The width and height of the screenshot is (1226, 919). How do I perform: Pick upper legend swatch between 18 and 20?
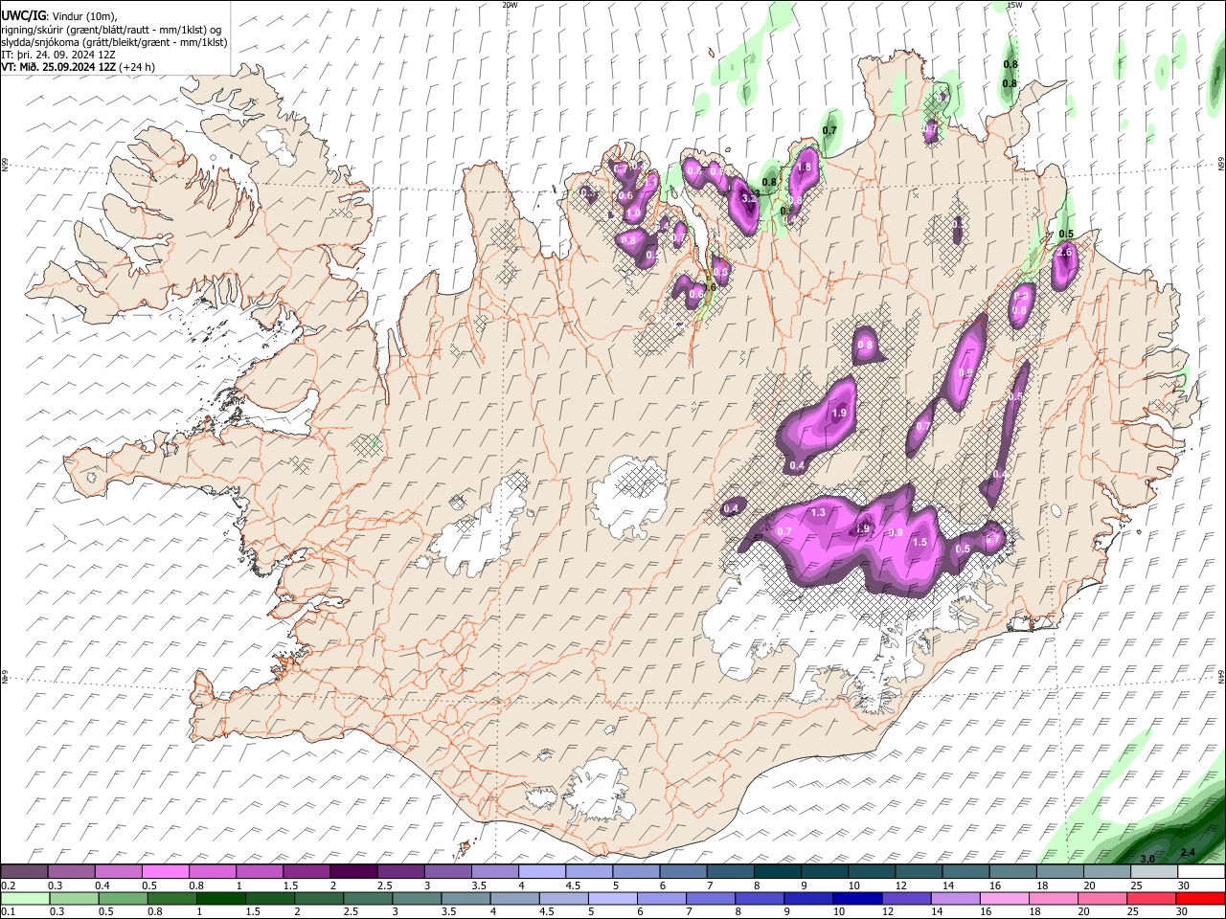[1061, 872]
